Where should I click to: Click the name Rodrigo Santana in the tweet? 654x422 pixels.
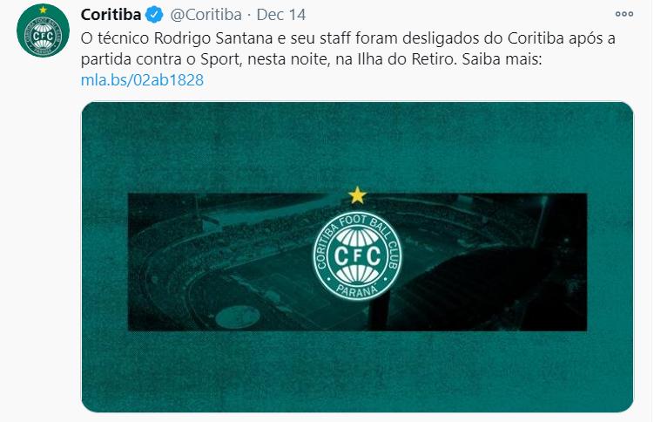click(x=213, y=38)
